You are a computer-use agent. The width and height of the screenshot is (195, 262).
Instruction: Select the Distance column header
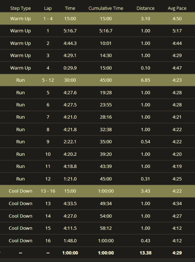coord(145,8)
